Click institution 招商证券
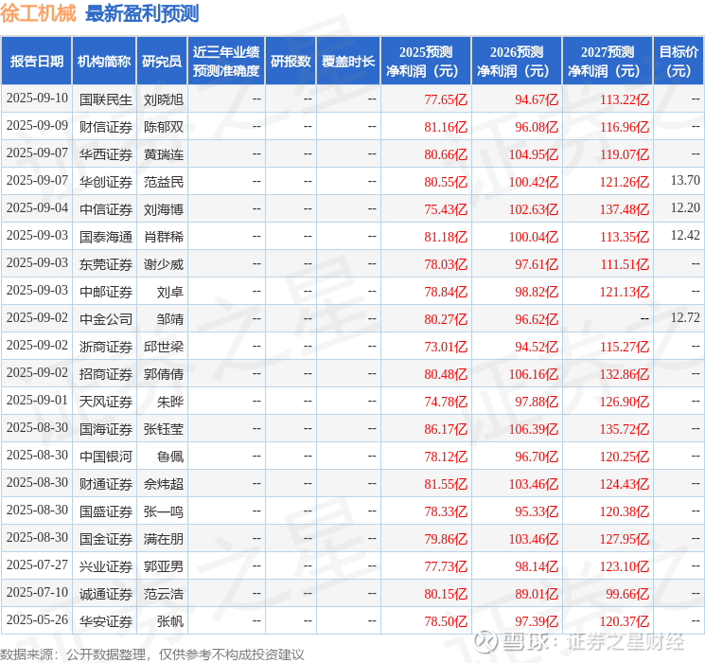The width and height of the screenshot is (705, 663). point(106,374)
